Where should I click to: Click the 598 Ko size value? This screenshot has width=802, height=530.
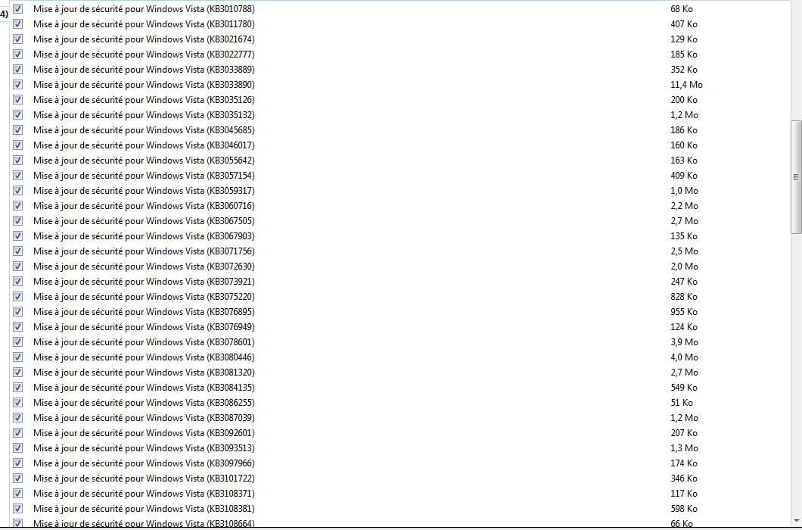(x=684, y=509)
